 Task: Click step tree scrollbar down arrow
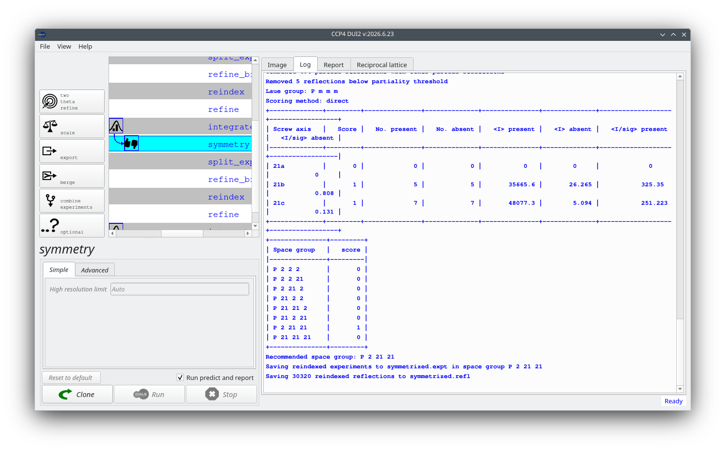255,226
